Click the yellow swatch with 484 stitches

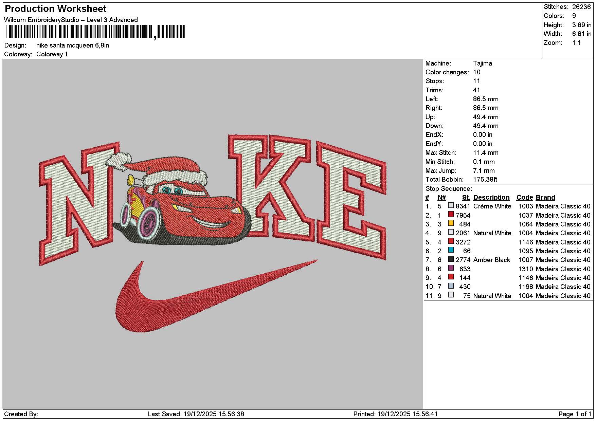pos(451,223)
